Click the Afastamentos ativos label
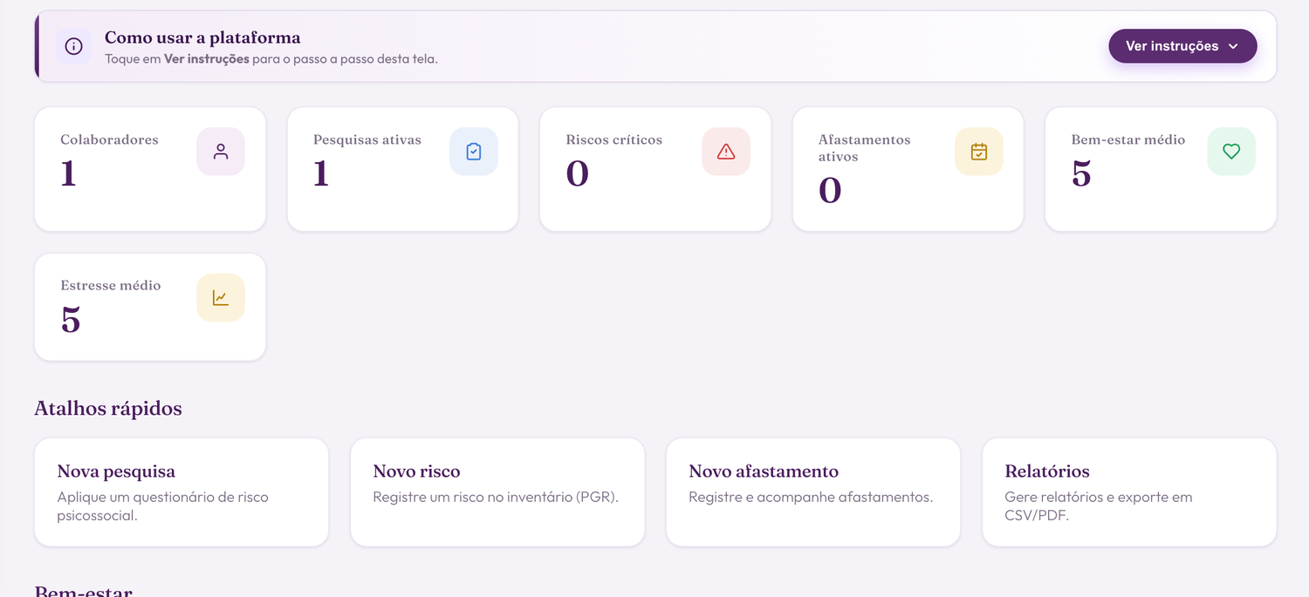 click(864, 148)
